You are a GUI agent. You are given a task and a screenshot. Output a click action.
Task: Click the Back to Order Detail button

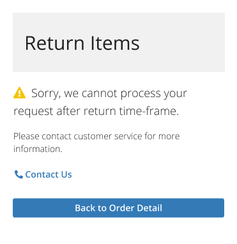coord(118,208)
